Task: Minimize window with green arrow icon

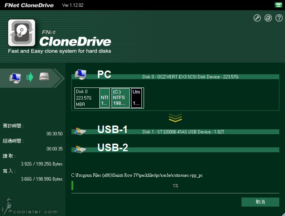Action: [278, 5]
